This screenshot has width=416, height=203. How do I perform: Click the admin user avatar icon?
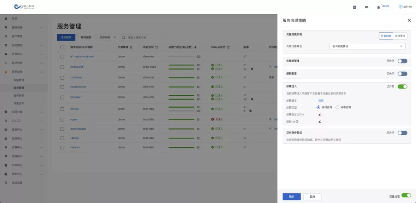(400, 7)
